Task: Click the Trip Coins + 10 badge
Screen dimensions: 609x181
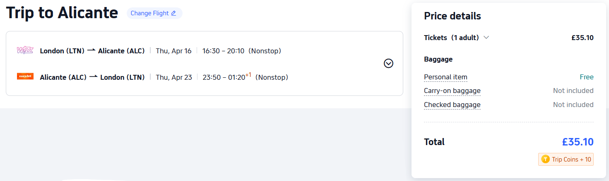Action: click(566, 160)
